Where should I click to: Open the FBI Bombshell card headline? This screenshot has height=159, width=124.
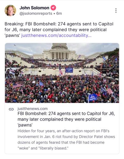pos(66,119)
